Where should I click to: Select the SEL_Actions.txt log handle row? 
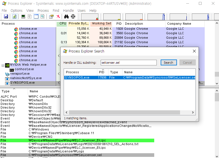pyautogui.click(x=77, y=144)
